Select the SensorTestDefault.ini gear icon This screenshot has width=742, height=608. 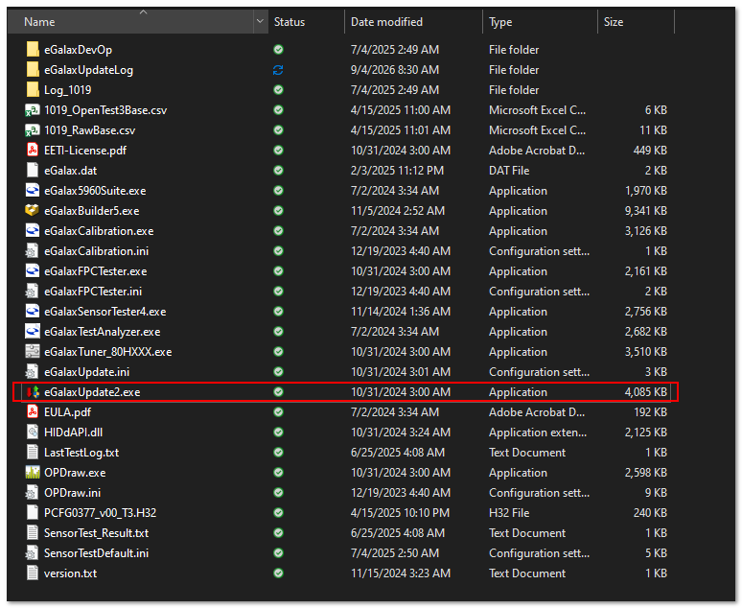click(x=33, y=553)
